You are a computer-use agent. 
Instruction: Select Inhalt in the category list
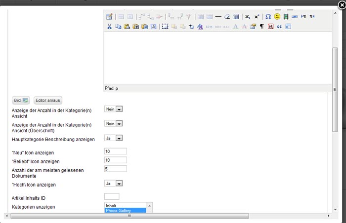click(x=125, y=205)
